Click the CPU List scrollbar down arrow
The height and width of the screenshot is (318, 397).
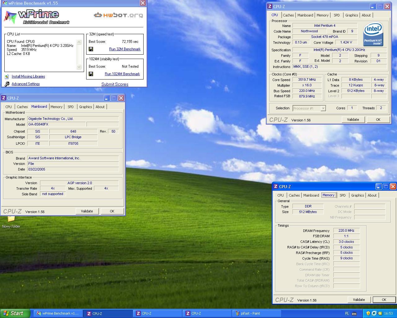tap(79, 67)
